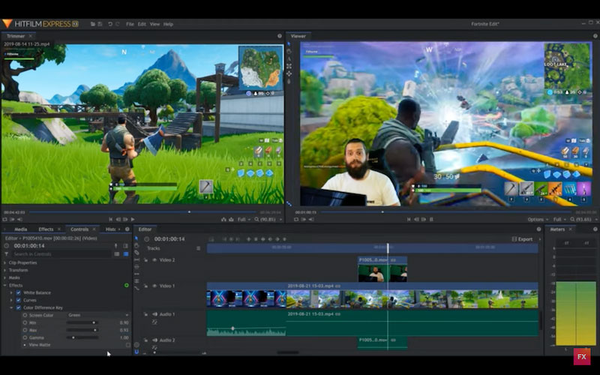Open the Trimmer Full quality dropdown
The height and width of the screenshot is (375, 600).
[x=243, y=220]
